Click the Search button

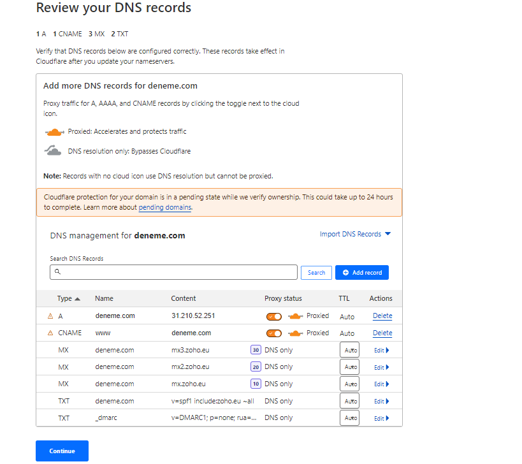316,273
